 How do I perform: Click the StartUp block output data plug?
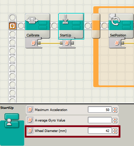point(72,43)
